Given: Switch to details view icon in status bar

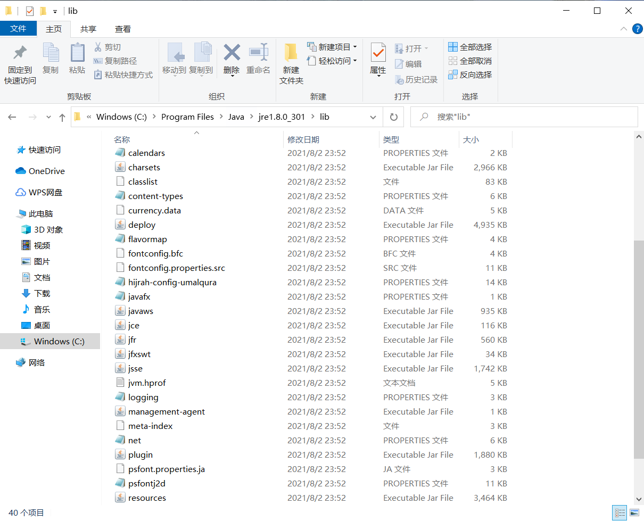Looking at the screenshot, I should tap(619, 513).
